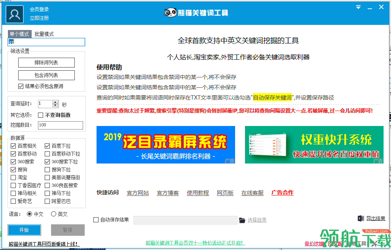
Task: Uncheck 360搜索 data source
Action: pyautogui.click(x=13, y=162)
